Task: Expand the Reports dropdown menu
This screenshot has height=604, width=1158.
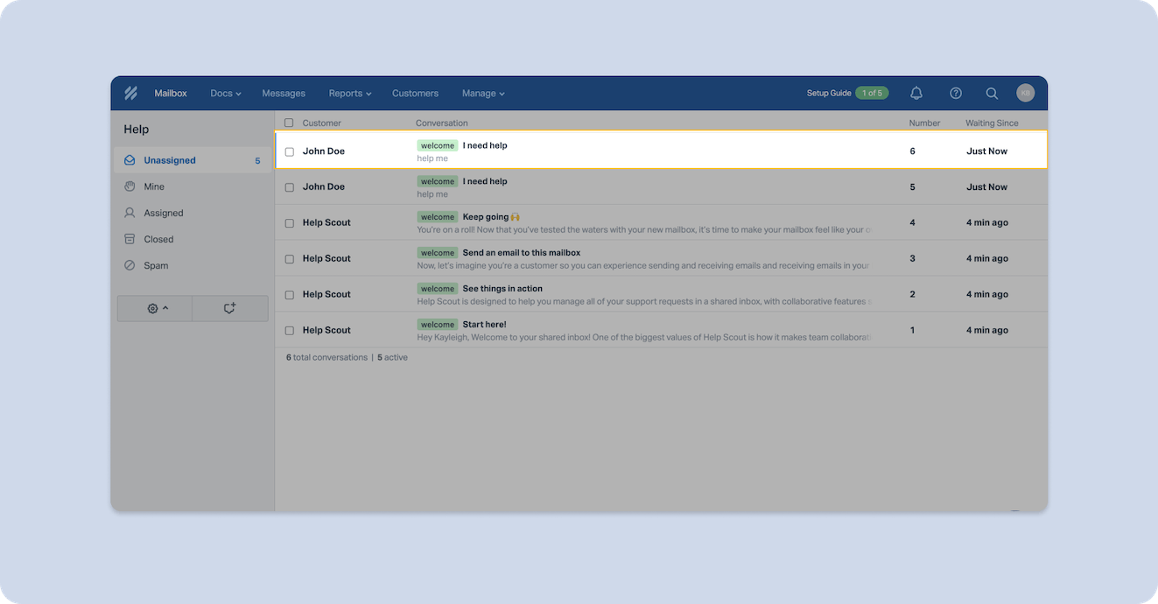Action: coord(350,93)
